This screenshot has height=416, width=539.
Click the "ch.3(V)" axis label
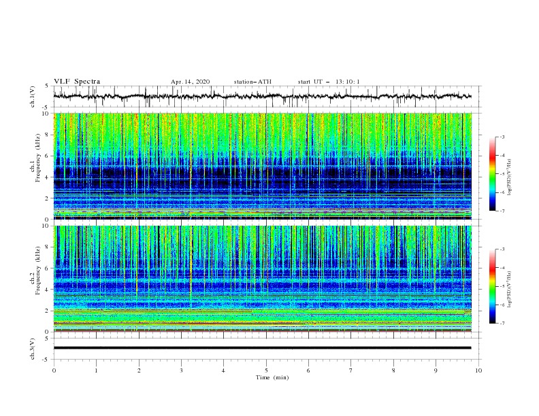(x=33, y=349)
